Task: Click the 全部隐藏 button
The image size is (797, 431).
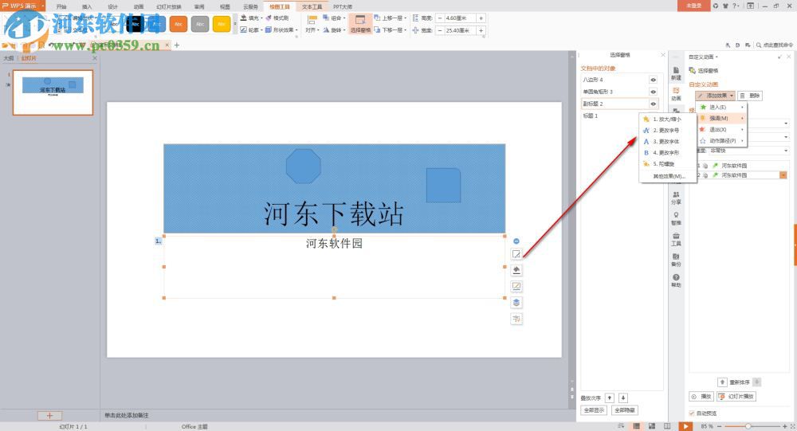Action: (x=625, y=410)
